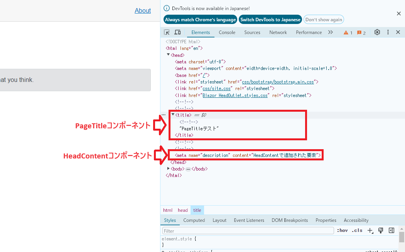Open the Accessibility pane tab
This screenshot has height=252, width=405.
click(x=356, y=220)
